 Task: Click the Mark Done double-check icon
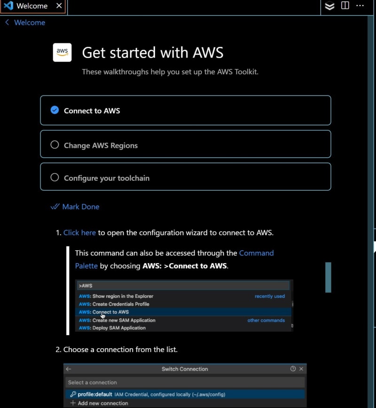(x=55, y=207)
